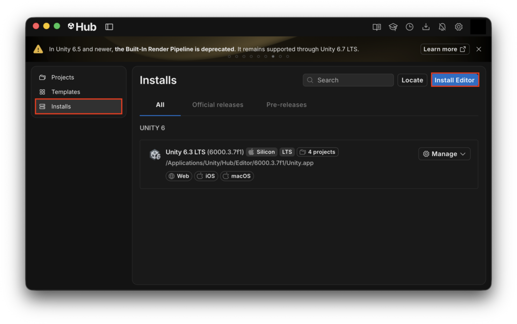
Task: Open the Manage dropdown for Unity 6.3 LTS
Action: pyautogui.click(x=444, y=154)
